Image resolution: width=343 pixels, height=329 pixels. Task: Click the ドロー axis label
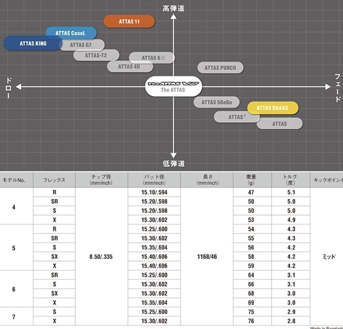[x=9, y=88]
